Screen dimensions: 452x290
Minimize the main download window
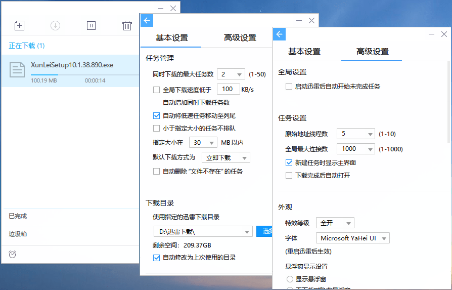coord(161,9)
